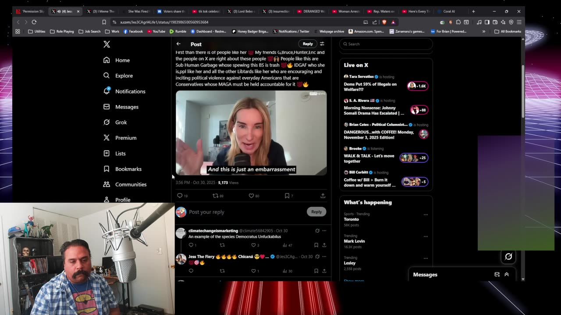Open Lists in the X sidebar
561x315 pixels.
pyautogui.click(x=115, y=154)
